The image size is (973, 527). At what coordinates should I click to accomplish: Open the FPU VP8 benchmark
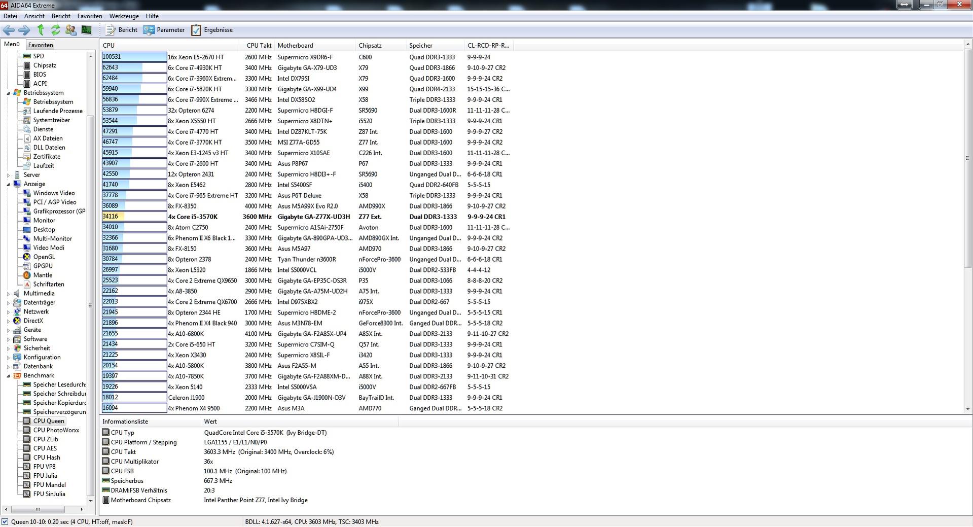coord(45,467)
